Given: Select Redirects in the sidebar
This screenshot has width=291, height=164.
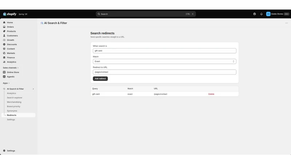Looking at the screenshot, I should 19,115.
